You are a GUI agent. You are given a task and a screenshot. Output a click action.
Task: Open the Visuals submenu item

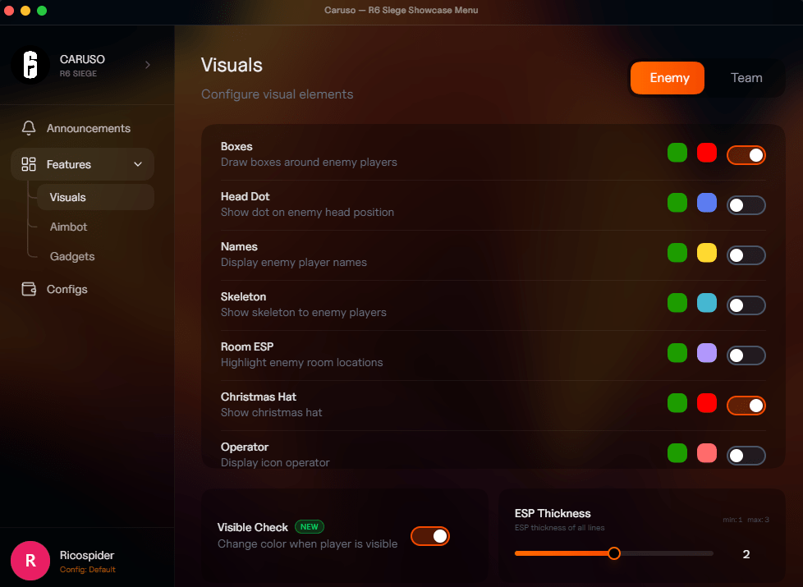pyautogui.click(x=95, y=197)
